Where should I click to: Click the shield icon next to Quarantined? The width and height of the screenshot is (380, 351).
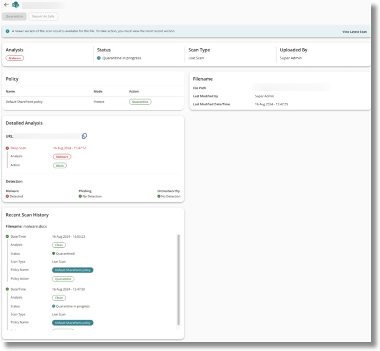(x=54, y=254)
